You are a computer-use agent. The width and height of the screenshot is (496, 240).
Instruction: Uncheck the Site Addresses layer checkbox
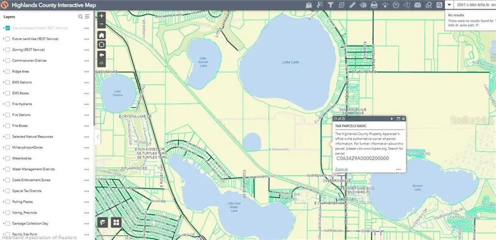click(8, 28)
